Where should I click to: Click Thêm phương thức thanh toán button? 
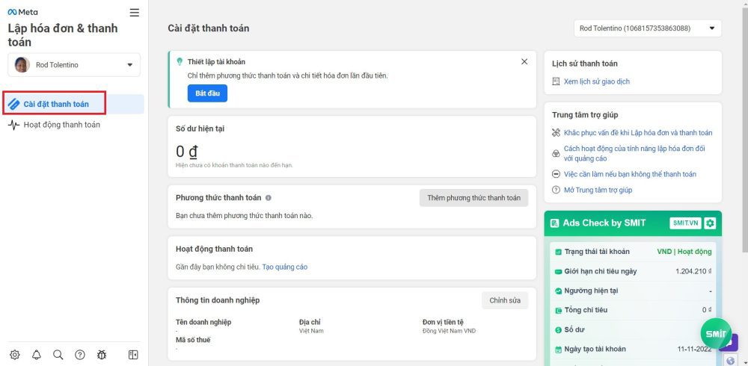(x=473, y=198)
